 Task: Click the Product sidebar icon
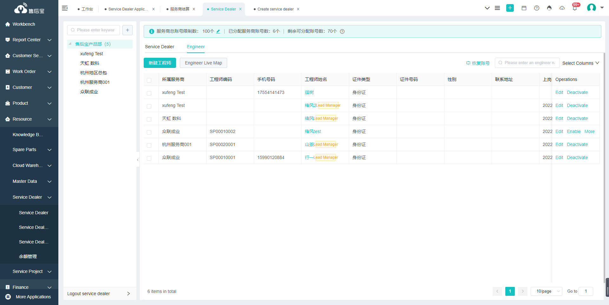pyautogui.click(x=8, y=103)
